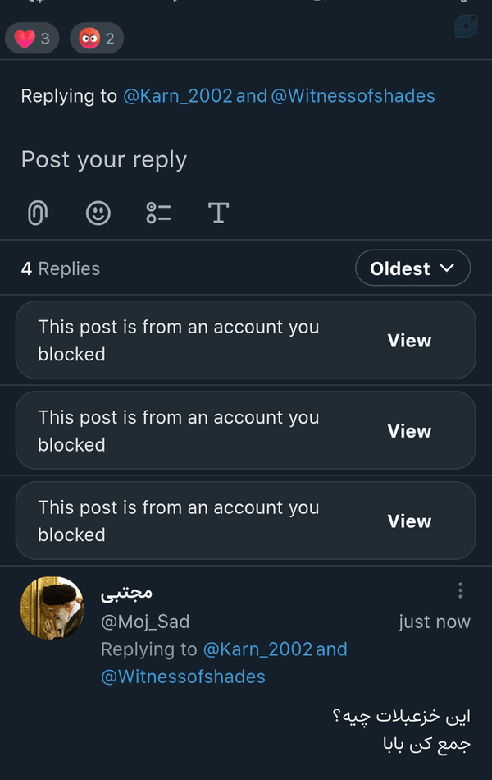
Task: Tap the angry face reaction with count 2
Action: (x=97, y=39)
